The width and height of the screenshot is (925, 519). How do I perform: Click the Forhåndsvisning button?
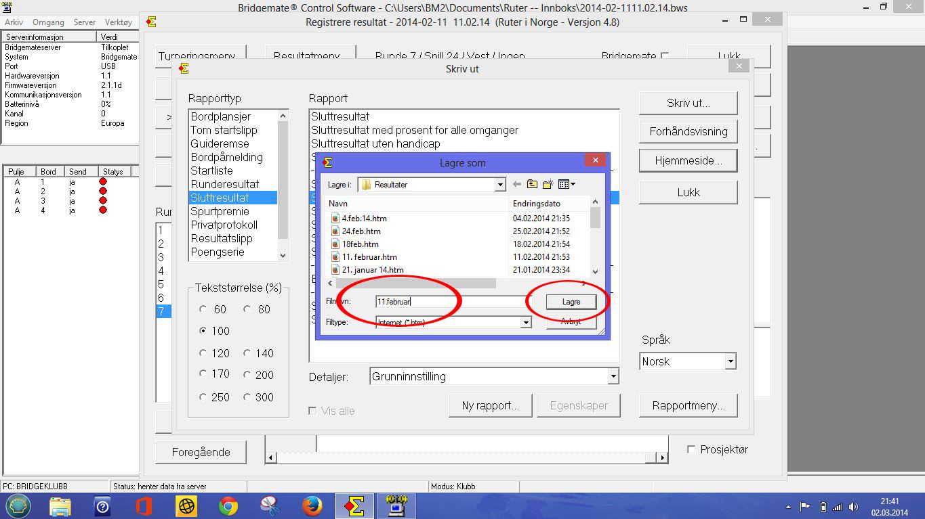click(688, 131)
